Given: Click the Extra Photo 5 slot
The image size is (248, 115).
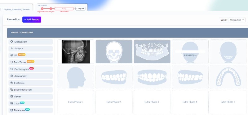Looking at the screenshot, I should [228, 102].
